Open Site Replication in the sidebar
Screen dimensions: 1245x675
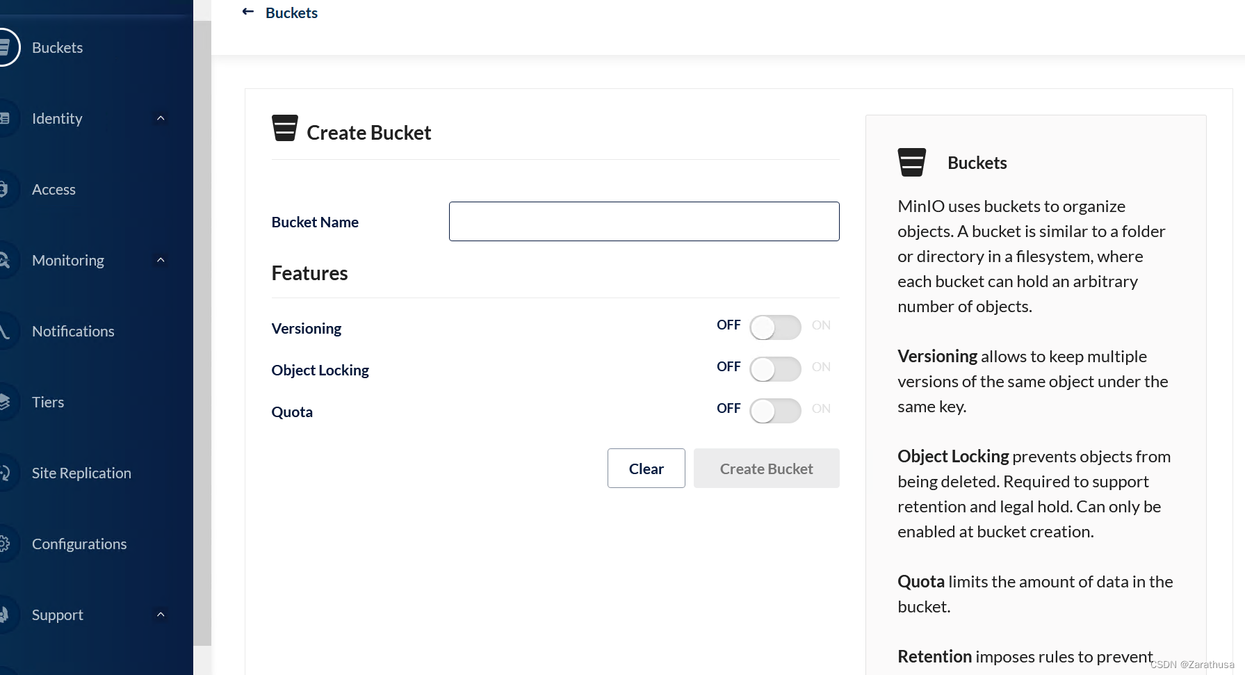point(81,473)
